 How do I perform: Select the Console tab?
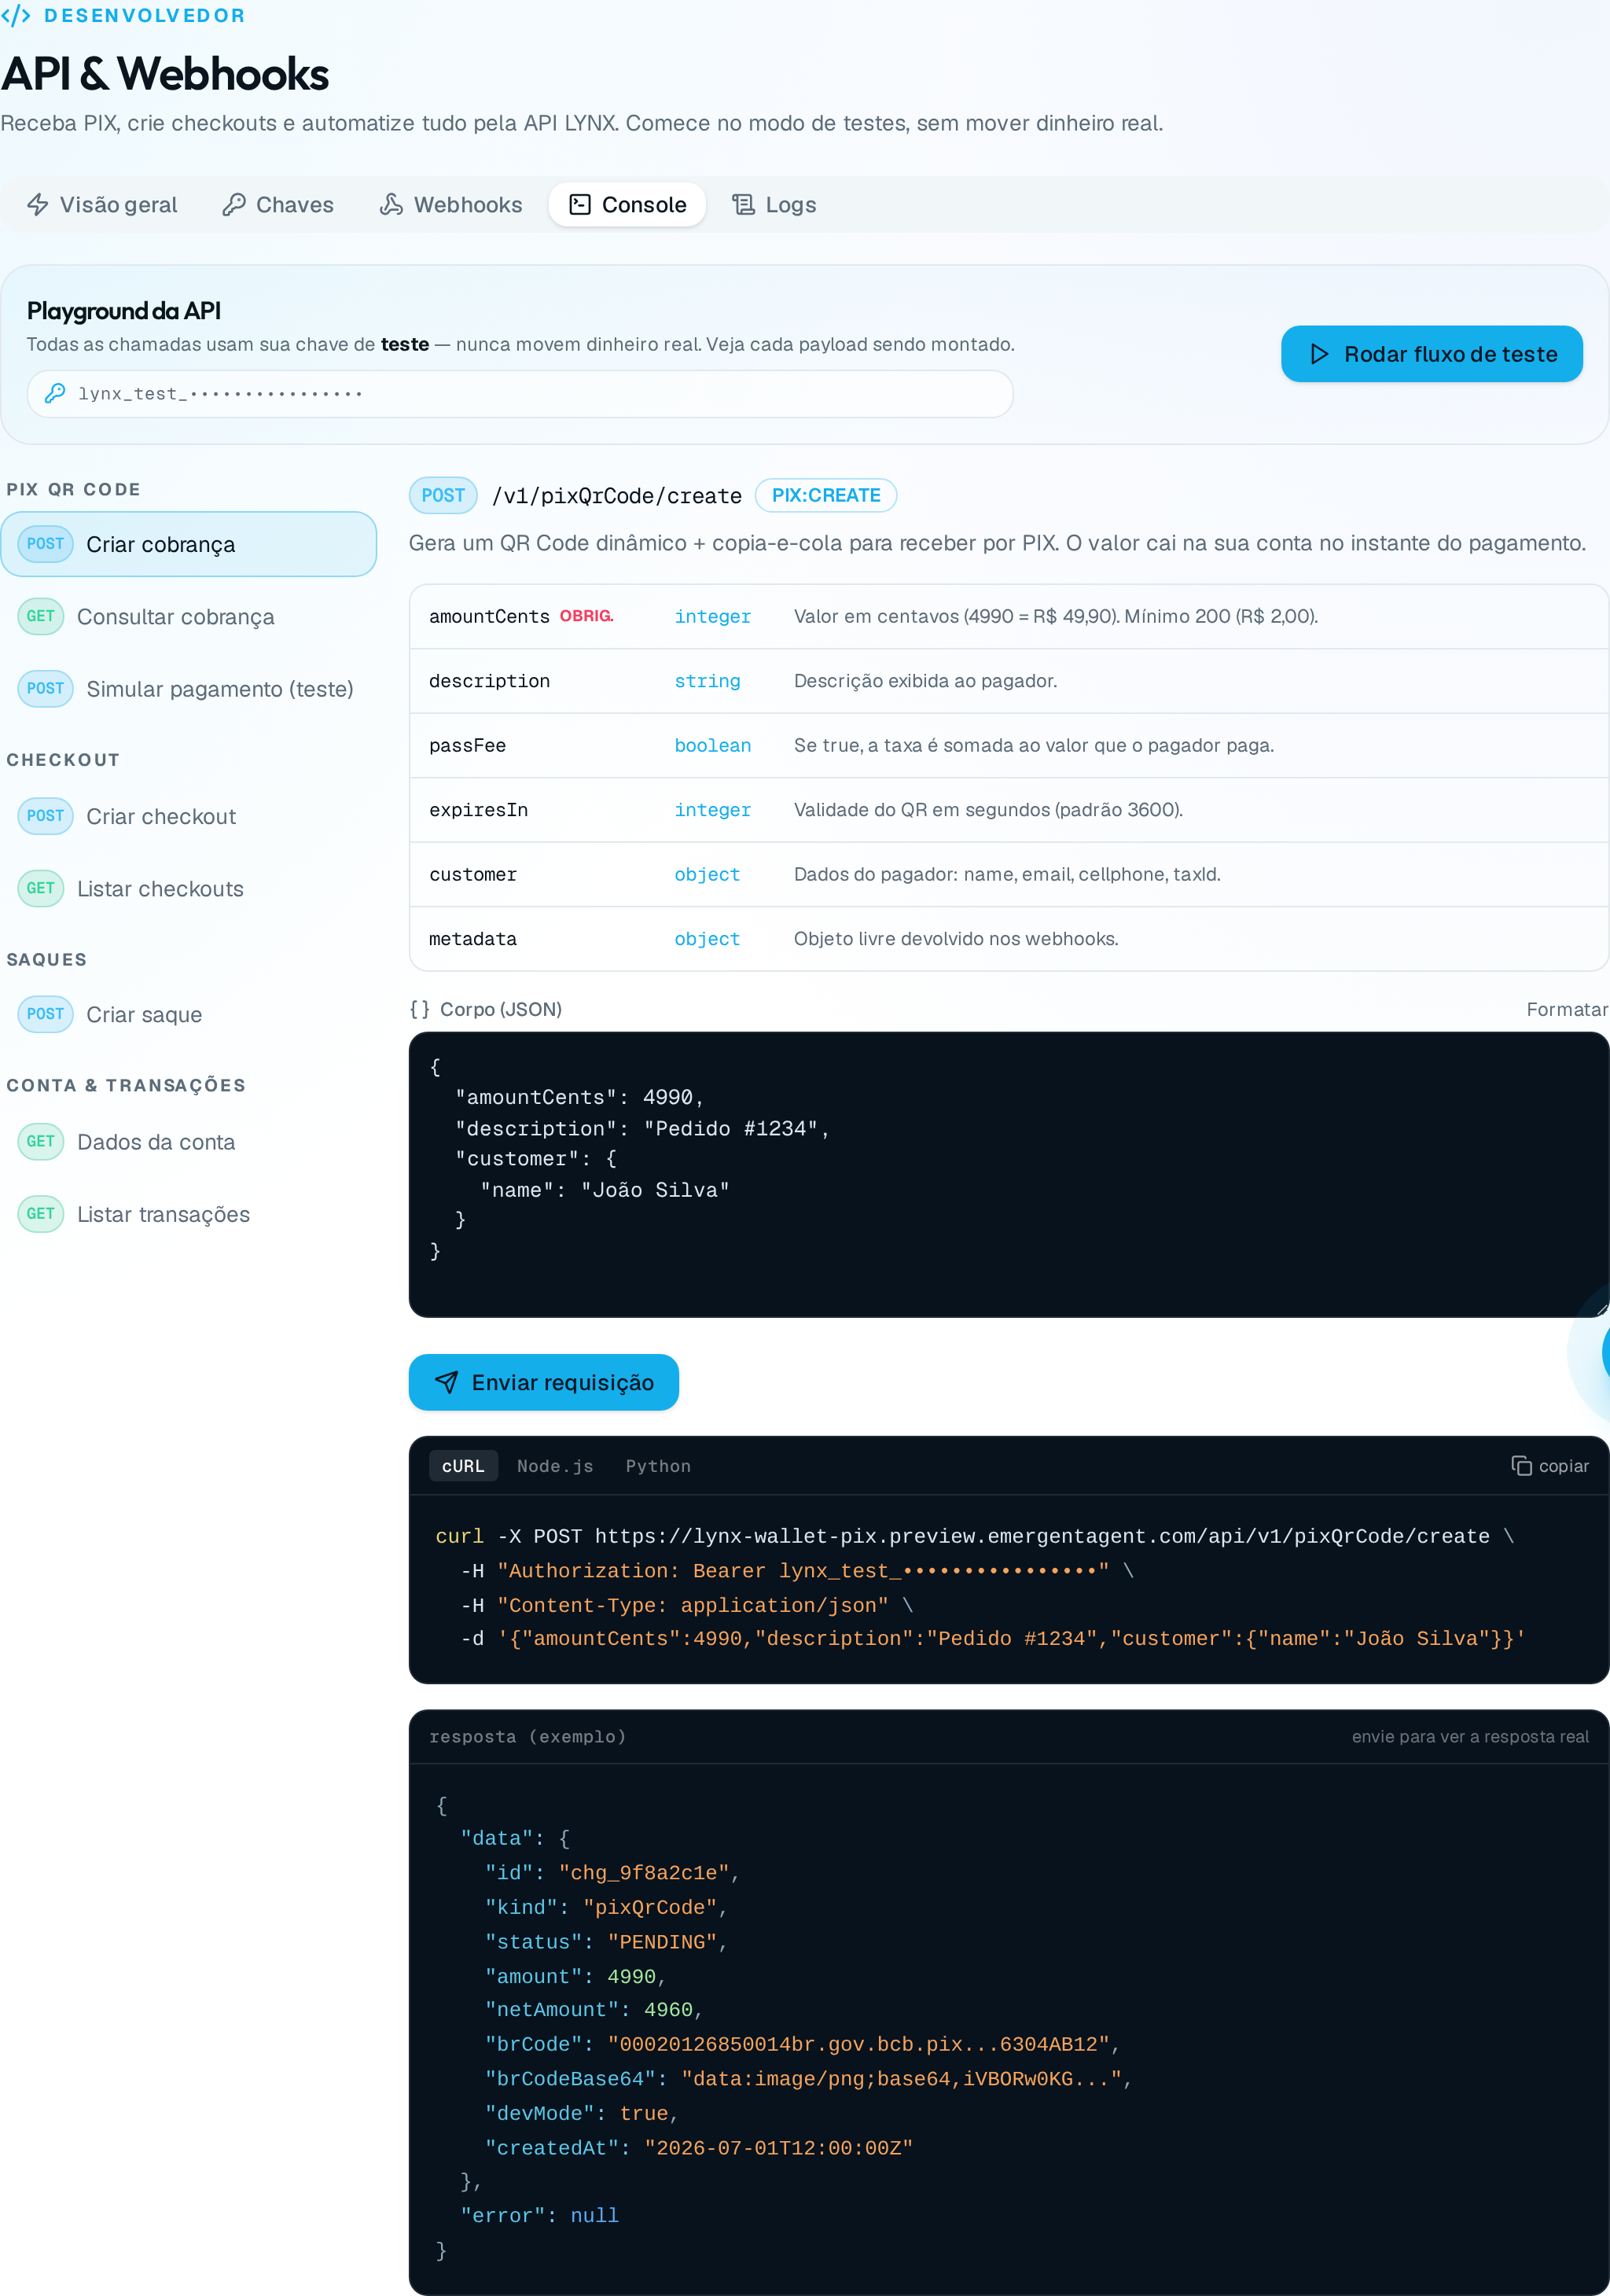click(x=627, y=205)
